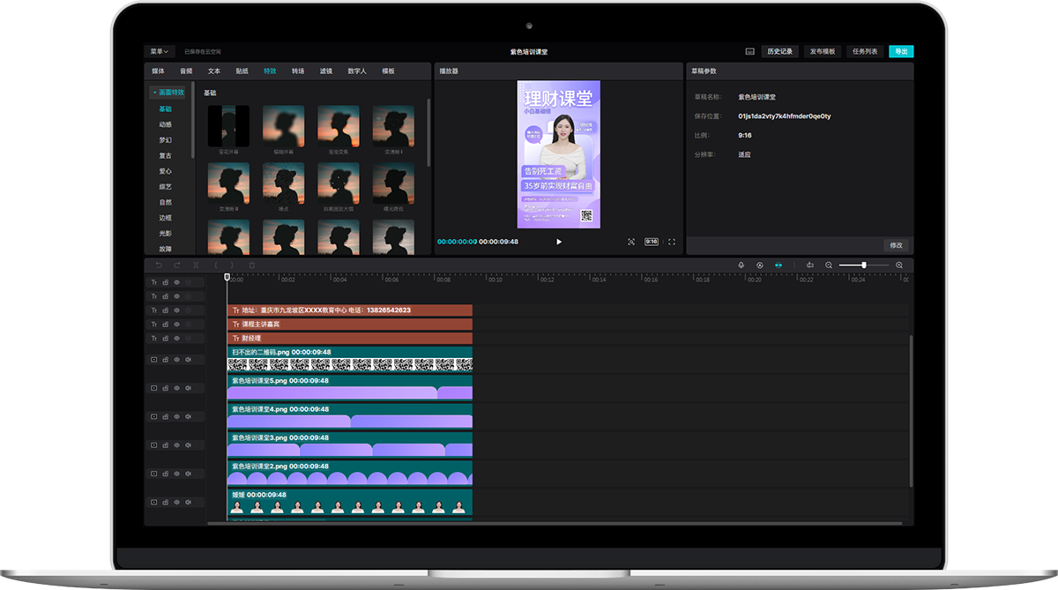The height and width of the screenshot is (590, 1058).
Task: Enter fullscreen preview in the player
Action: 672,242
